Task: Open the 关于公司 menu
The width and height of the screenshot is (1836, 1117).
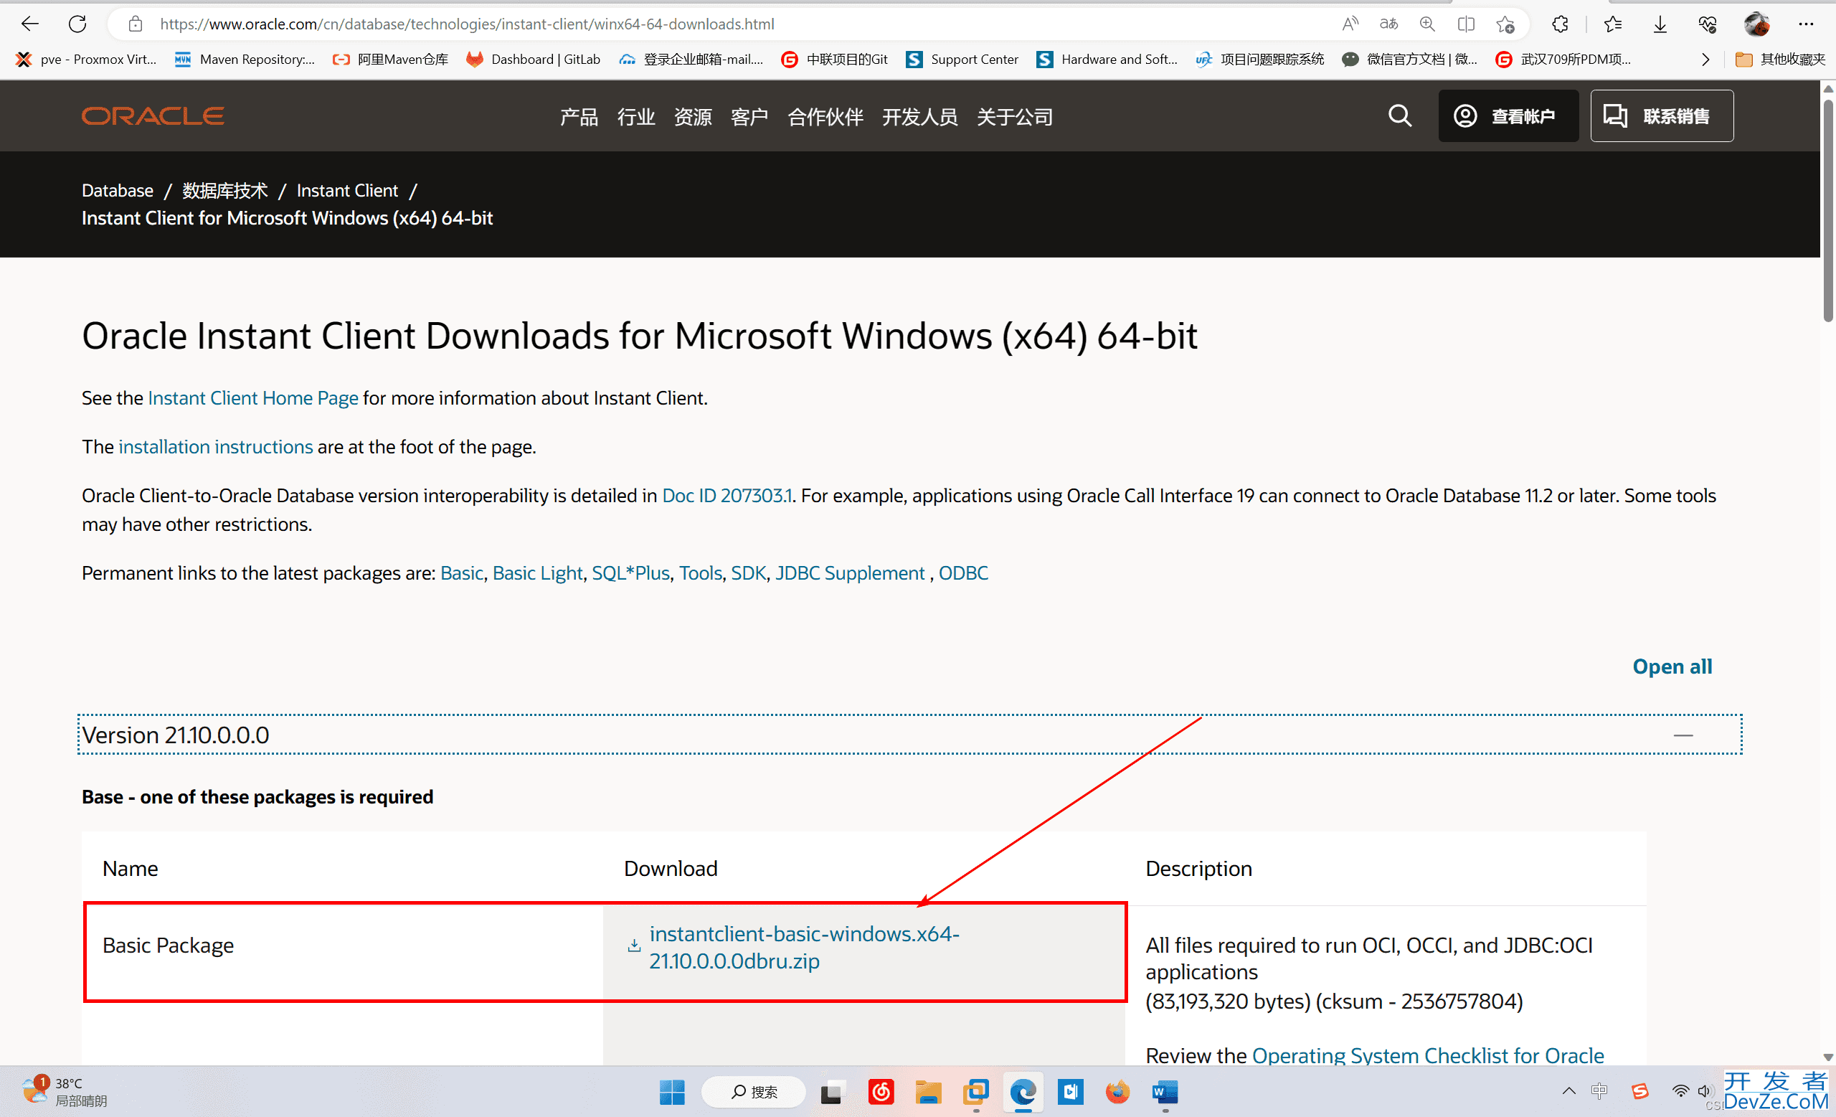Action: [1015, 117]
